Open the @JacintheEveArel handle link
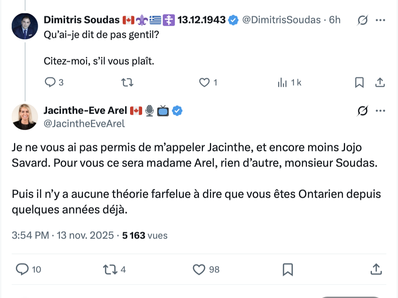Image resolution: width=398 pixels, height=298 pixels. coord(84,124)
